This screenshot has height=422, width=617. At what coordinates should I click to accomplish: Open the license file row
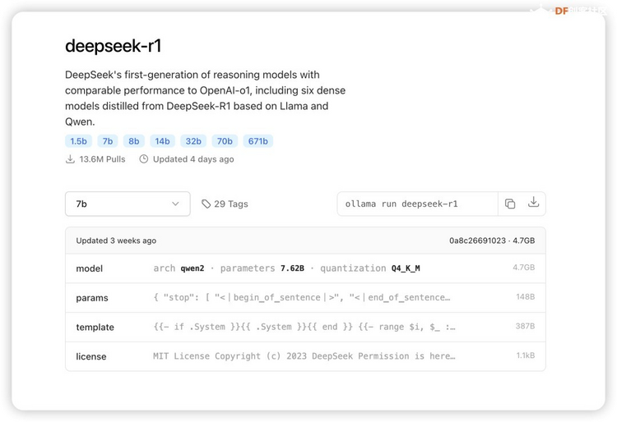tap(305, 356)
